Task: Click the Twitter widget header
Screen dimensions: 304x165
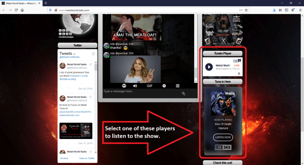Action: point(77,45)
